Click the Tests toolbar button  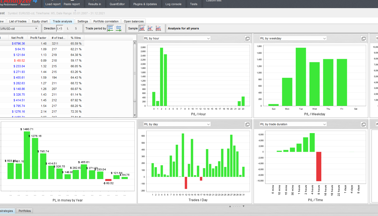pyautogui.click(x=194, y=4)
